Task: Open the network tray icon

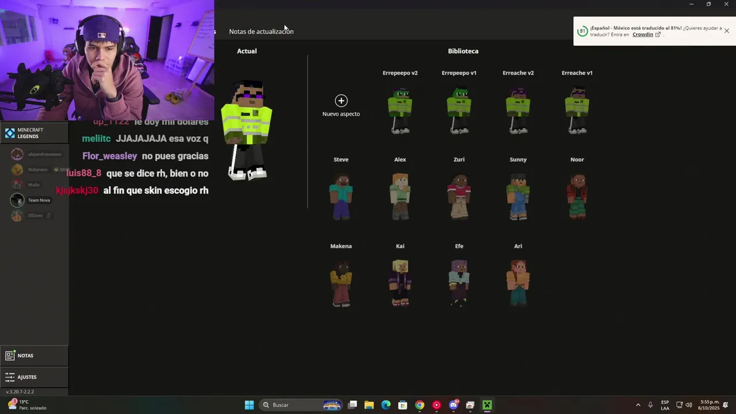Action: click(x=679, y=405)
